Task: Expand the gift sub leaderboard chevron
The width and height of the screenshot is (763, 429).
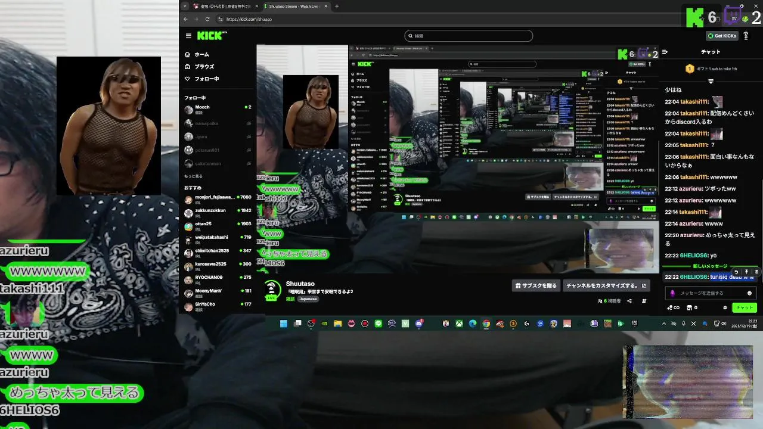Action: (x=711, y=81)
